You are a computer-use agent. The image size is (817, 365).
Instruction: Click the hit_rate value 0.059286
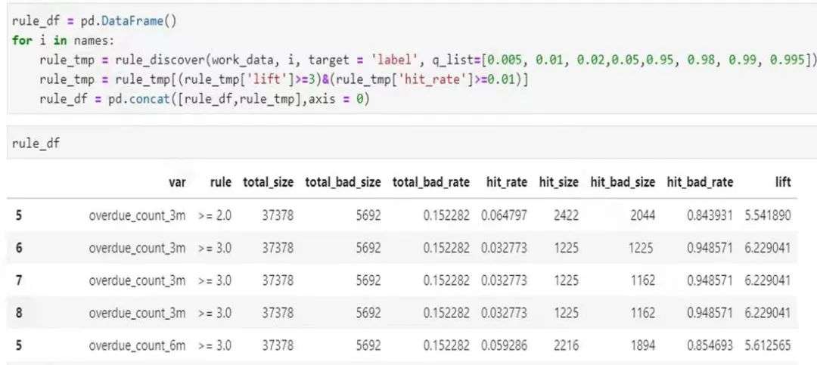click(x=505, y=345)
